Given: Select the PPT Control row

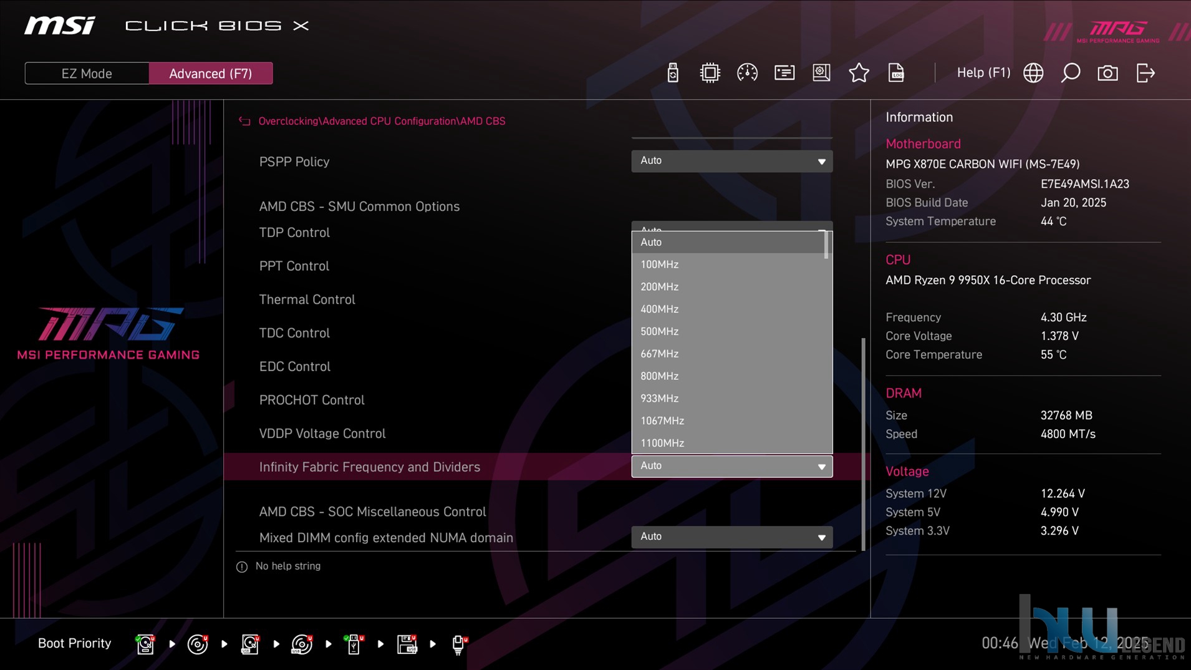Looking at the screenshot, I should click(294, 266).
